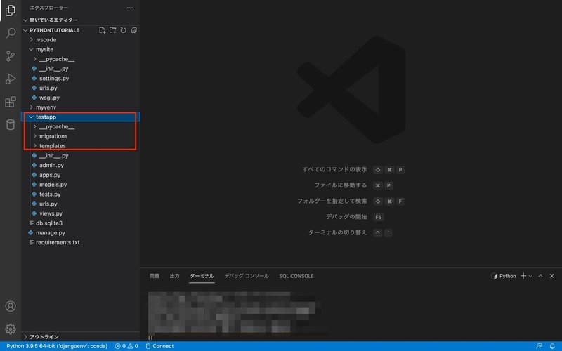Open the explorer more actions ellipsis
562x351 pixels.
(x=130, y=8)
